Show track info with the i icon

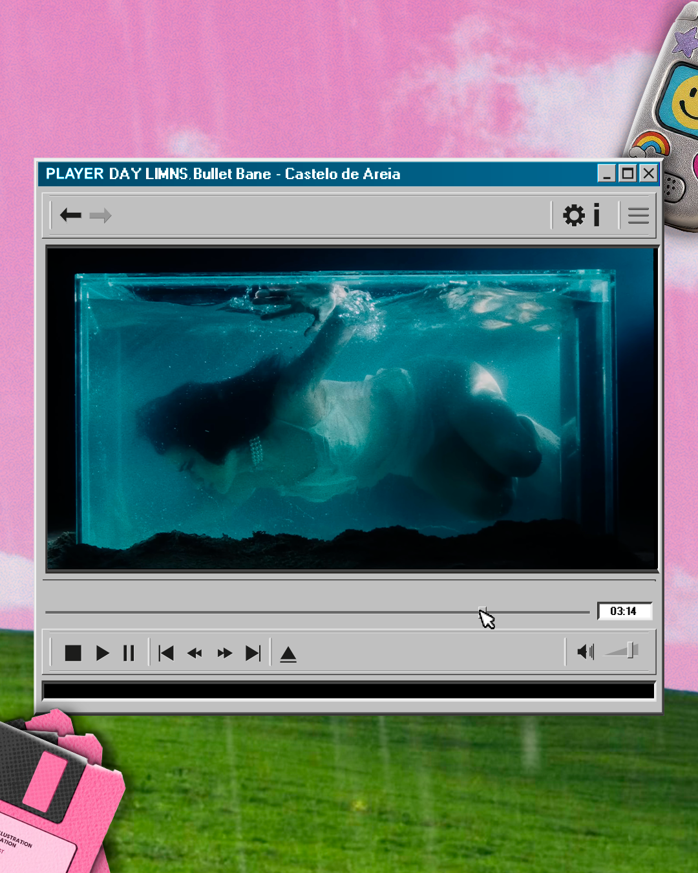point(597,215)
